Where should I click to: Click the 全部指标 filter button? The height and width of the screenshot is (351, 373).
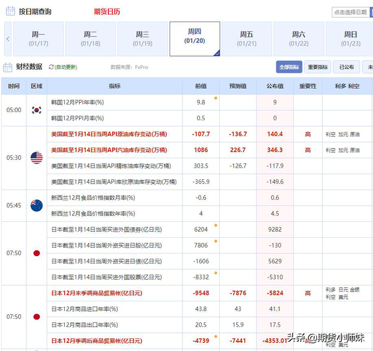289,67
